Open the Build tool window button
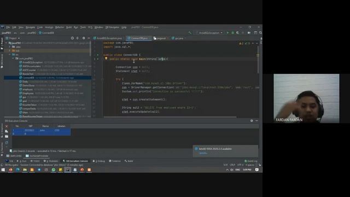Viewport: 350px width, 197px height. (x=129, y=161)
